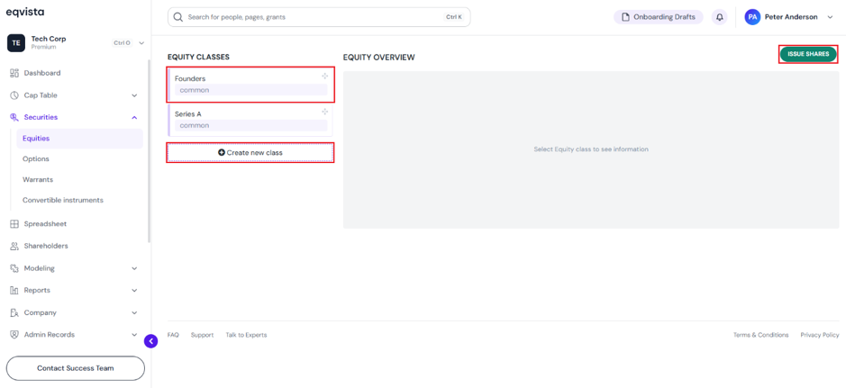This screenshot has width=846, height=388.
Task: Open the FAQ footer link
Action: click(x=173, y=335)
